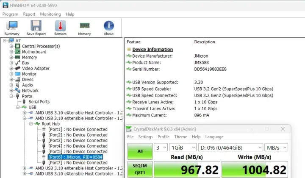Collapse the A7 root node
Image resolution: width=305 pixels, height=178 pixels.
[x=5, y=40]
